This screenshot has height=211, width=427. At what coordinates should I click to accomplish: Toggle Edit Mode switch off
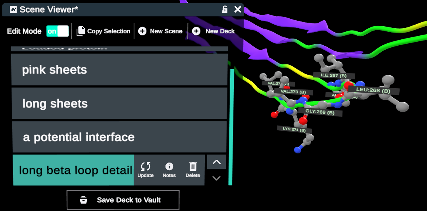58,31
